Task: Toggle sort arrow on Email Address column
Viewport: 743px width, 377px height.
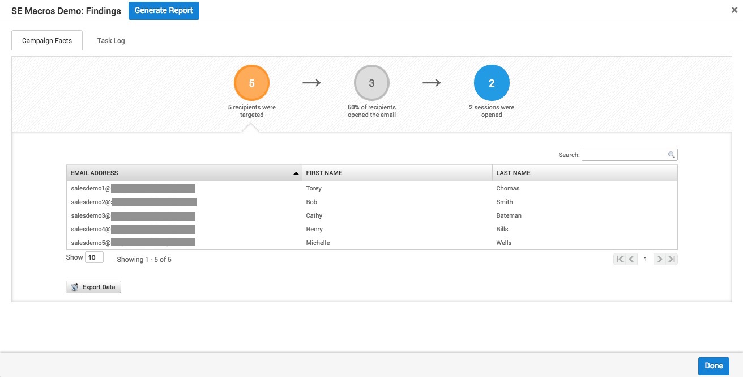Action: pos(296,173)
